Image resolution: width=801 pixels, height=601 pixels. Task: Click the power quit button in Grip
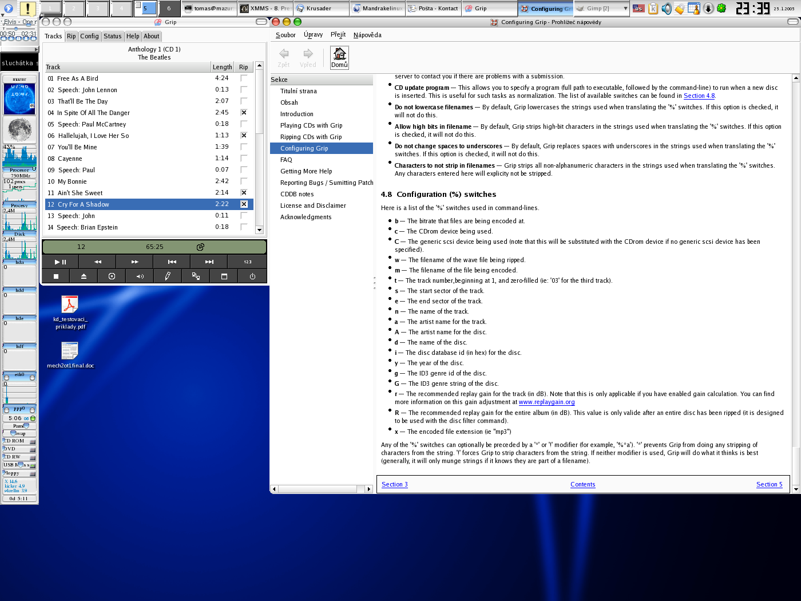coord(252,276)
